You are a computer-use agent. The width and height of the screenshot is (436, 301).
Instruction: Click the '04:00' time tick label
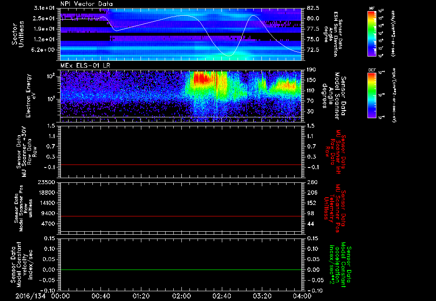(302, 296)
